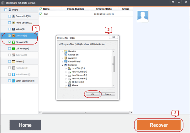
Task: Click the Notes notepad icon
Action: [x=13, y=61]
